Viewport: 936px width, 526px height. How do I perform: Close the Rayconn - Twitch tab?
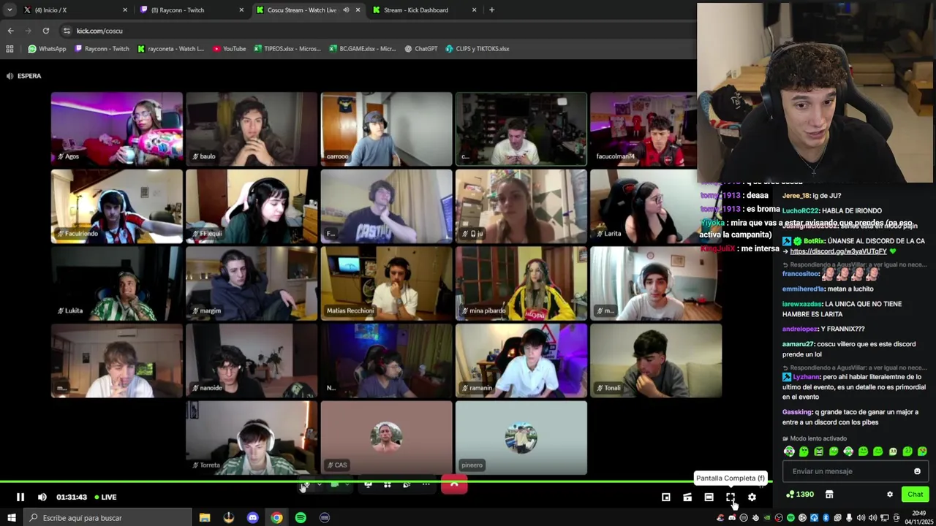(241, 10)
